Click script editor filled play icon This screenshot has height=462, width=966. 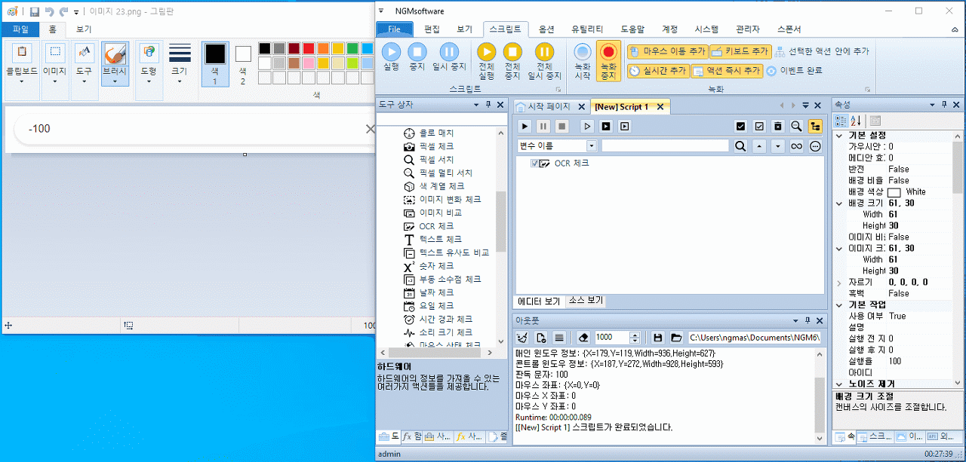(x=525, y=126)
